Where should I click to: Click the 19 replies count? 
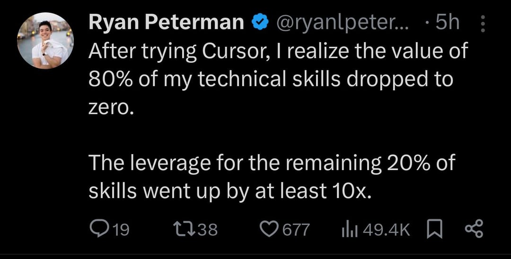click(121, 230)
